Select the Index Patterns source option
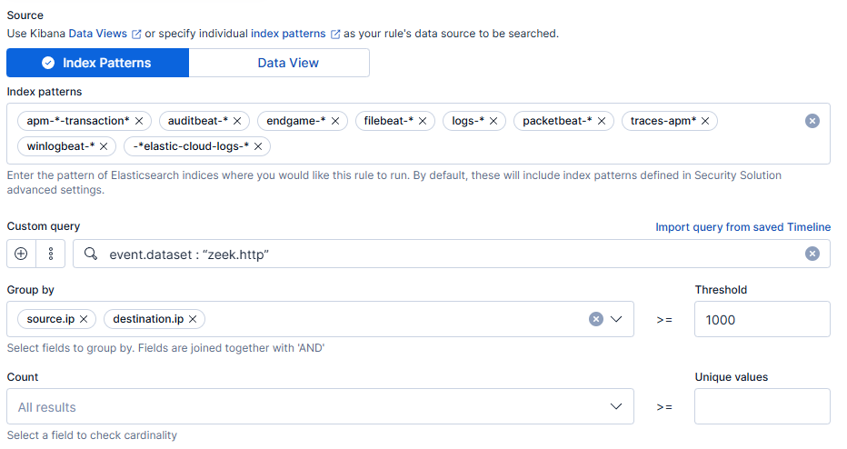The height and width of the screenshot is (449, 847). (x=98, y=63)
